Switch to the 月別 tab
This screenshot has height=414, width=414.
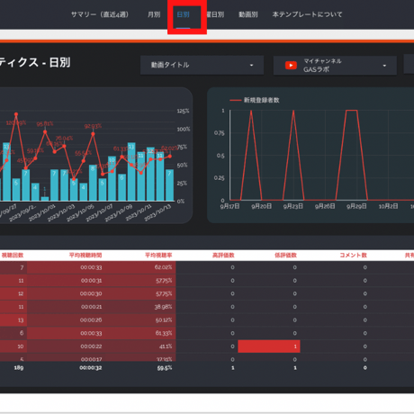coord(154,14)
